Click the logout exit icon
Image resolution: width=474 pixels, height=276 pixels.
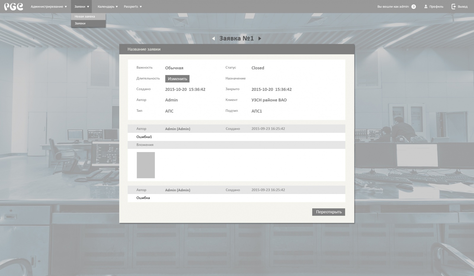point(454,7)
